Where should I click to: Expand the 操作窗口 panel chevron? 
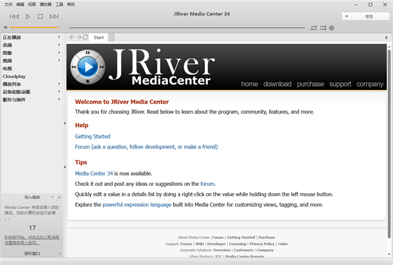[x=59, y=254]
